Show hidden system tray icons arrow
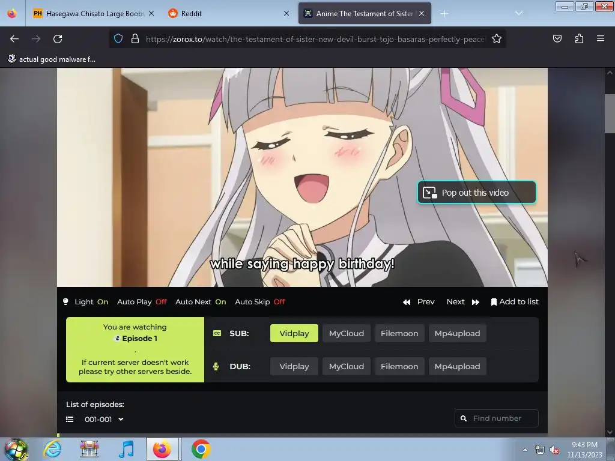The width and height of the screenshot is (615, 461). coord(525,450)
